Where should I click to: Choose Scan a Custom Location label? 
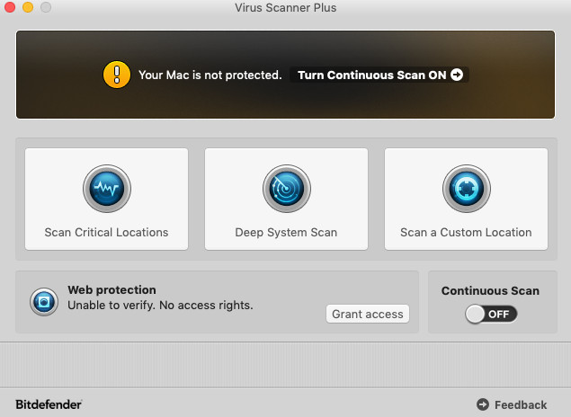466,232
